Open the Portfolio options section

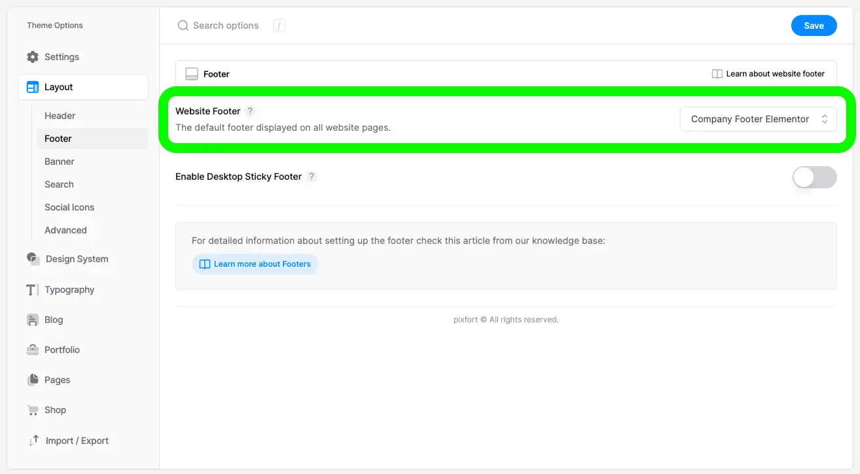click(83, 350)
